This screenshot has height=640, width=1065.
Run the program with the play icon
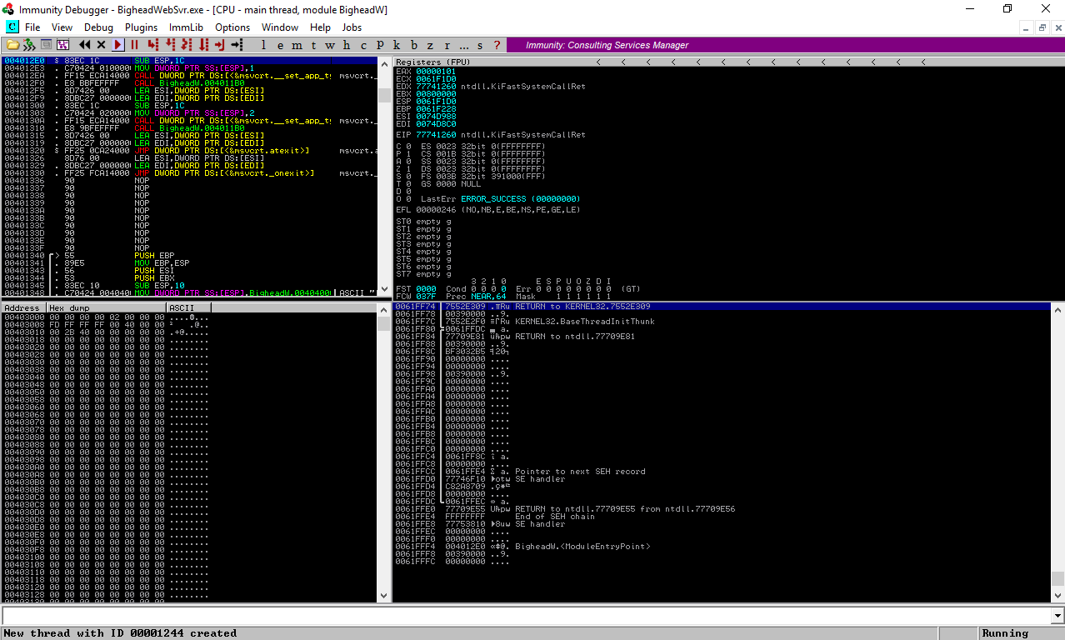[117, 45]
